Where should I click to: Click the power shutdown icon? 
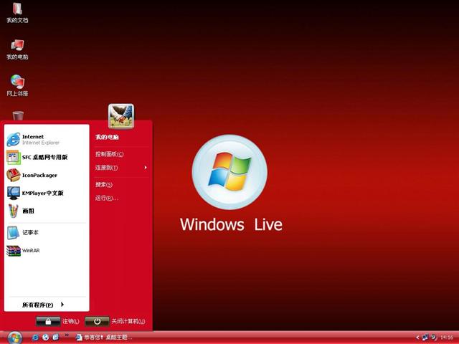click(98, 322)
